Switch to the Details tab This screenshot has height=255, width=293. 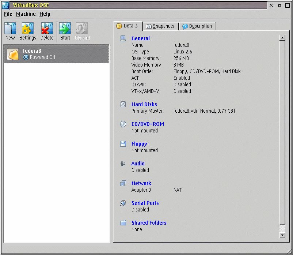tap(128, 26)
